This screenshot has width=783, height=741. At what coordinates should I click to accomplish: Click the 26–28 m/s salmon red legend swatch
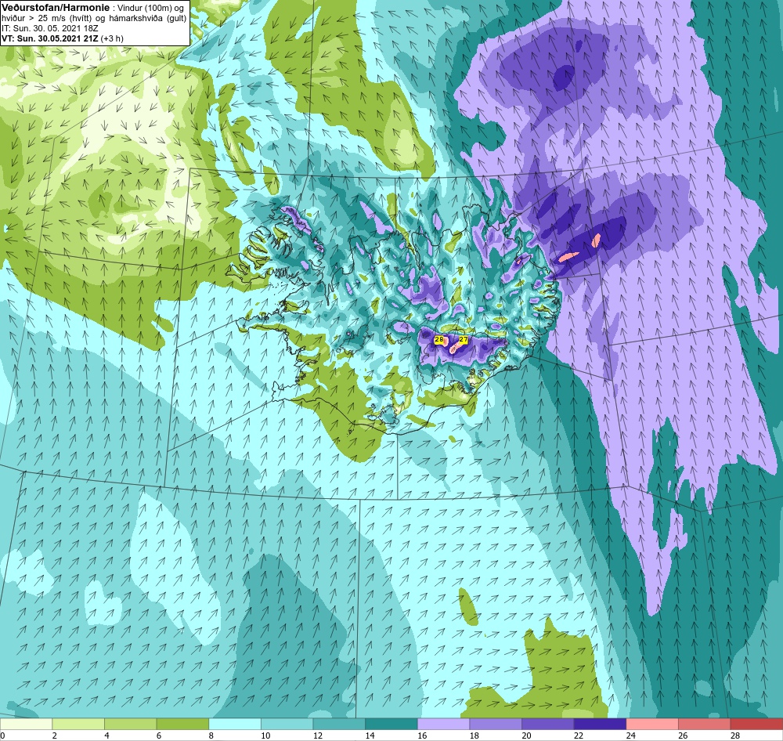(x=705, y=724)
